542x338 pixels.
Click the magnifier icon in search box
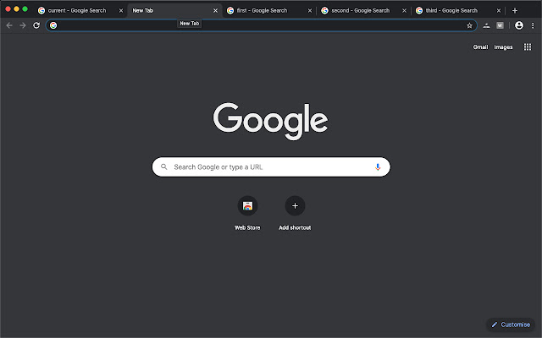click(164, 167)
